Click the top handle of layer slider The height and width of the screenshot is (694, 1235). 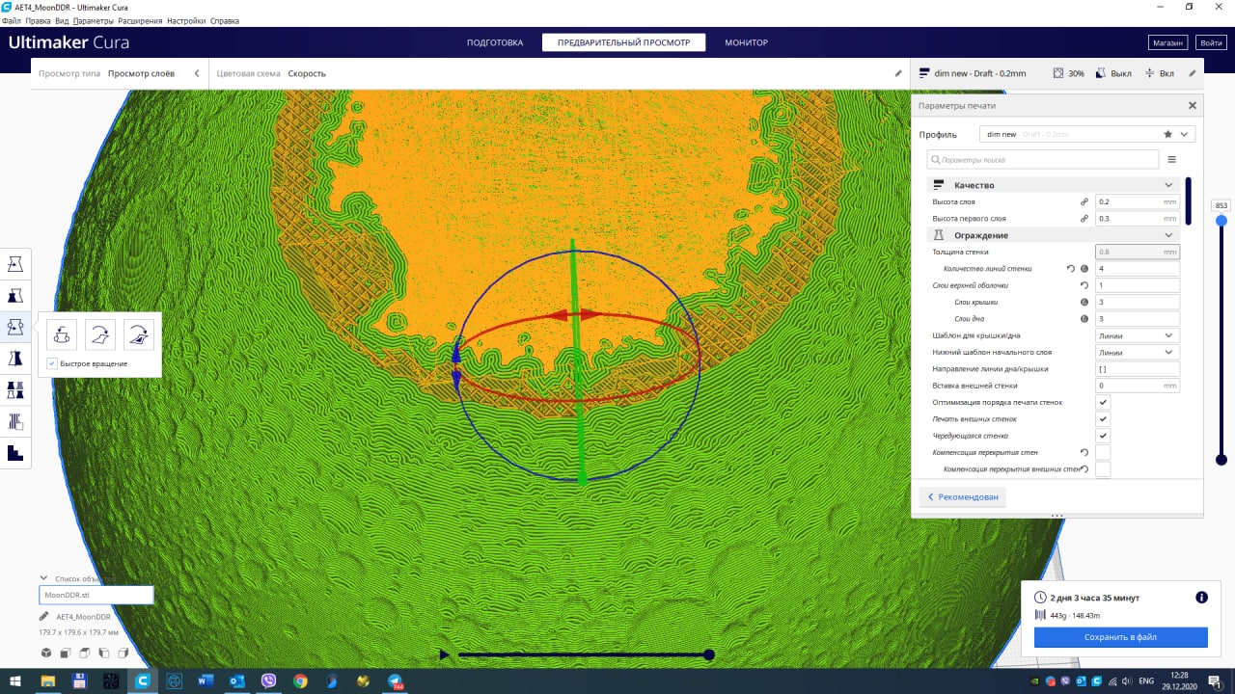(x=1221, y=221)
